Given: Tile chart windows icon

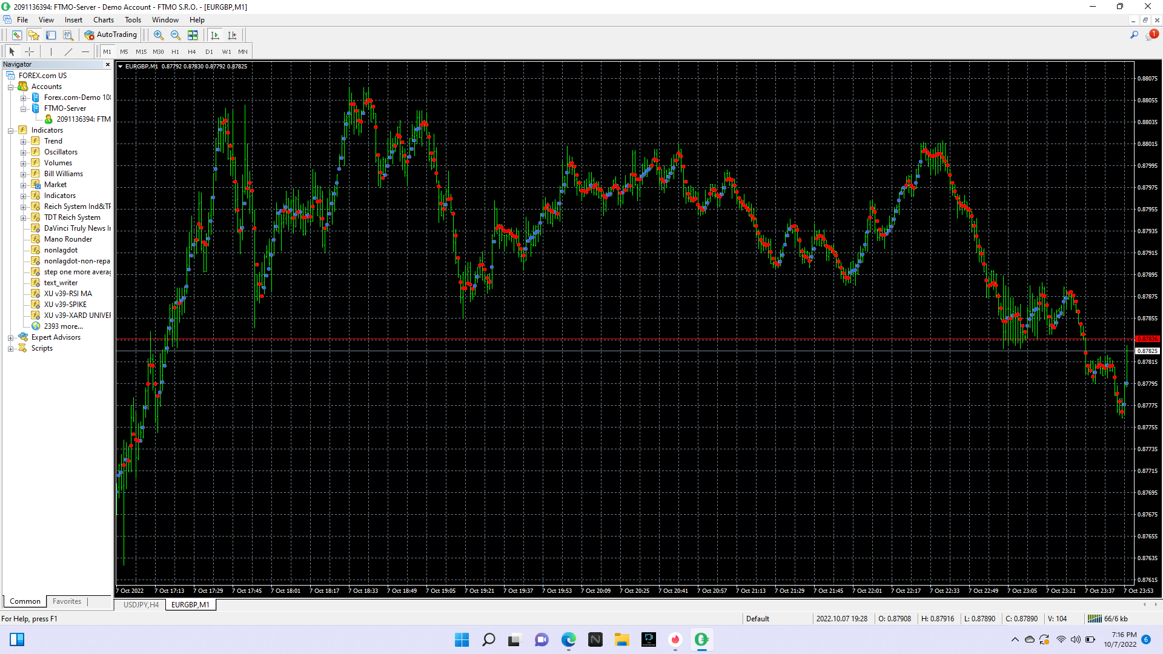Looking at the screenshot, I should (193, 35).
